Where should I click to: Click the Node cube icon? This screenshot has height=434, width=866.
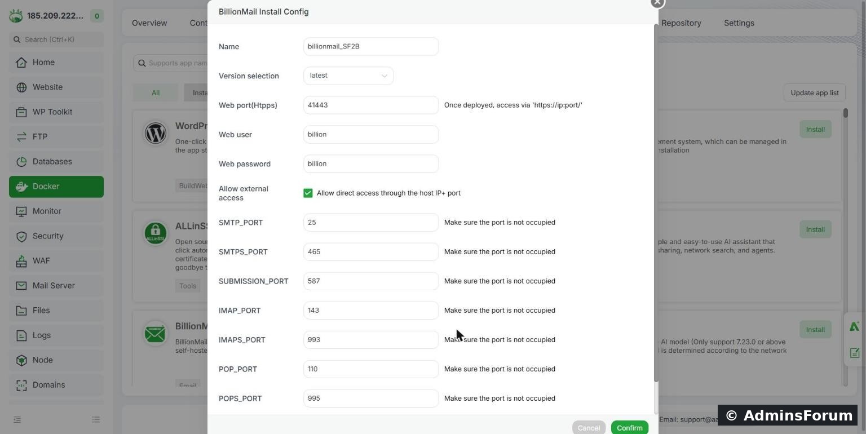[x=21, y=360]
